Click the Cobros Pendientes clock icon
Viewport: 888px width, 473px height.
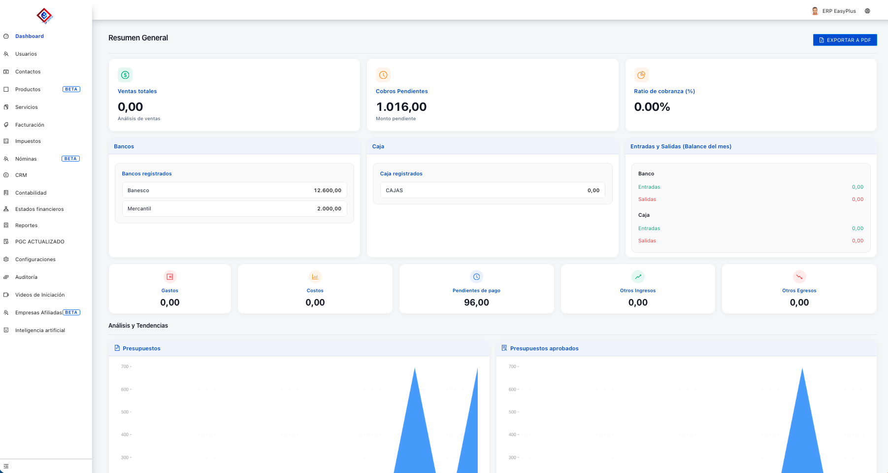coord(383,75)
